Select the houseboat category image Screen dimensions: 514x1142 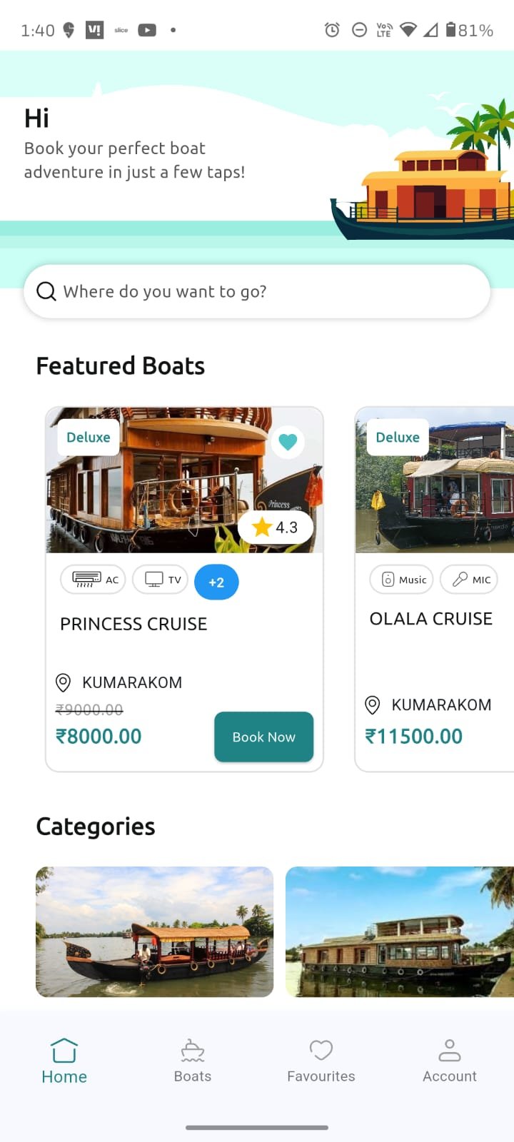click(400, 931)
